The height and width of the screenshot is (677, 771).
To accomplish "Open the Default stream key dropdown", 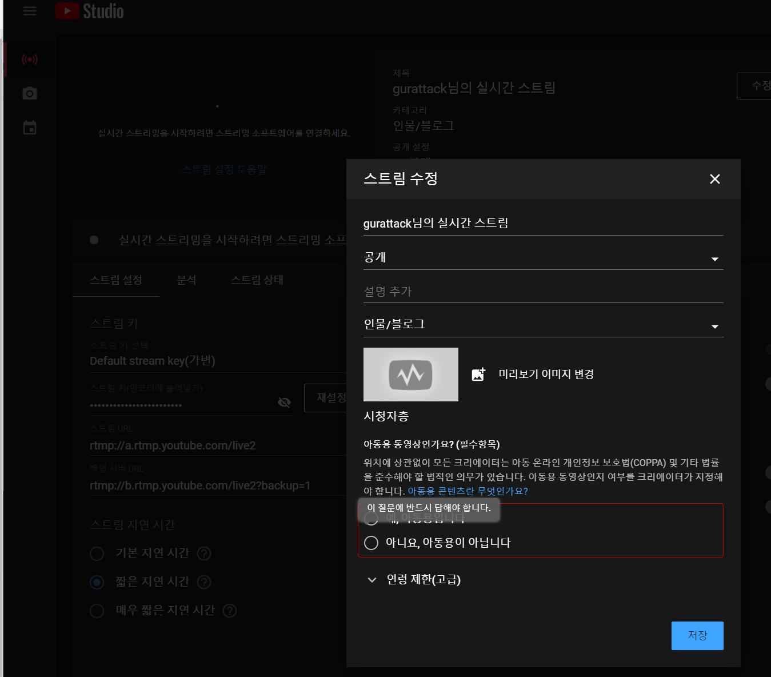I will [x=218, y=361].
